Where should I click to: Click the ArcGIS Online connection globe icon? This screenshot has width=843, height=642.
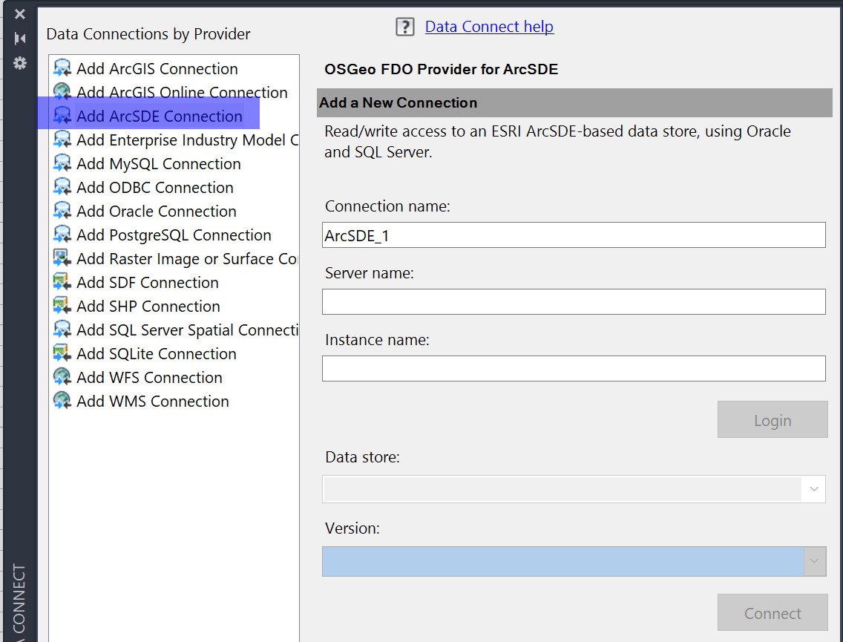click(62, 93)
